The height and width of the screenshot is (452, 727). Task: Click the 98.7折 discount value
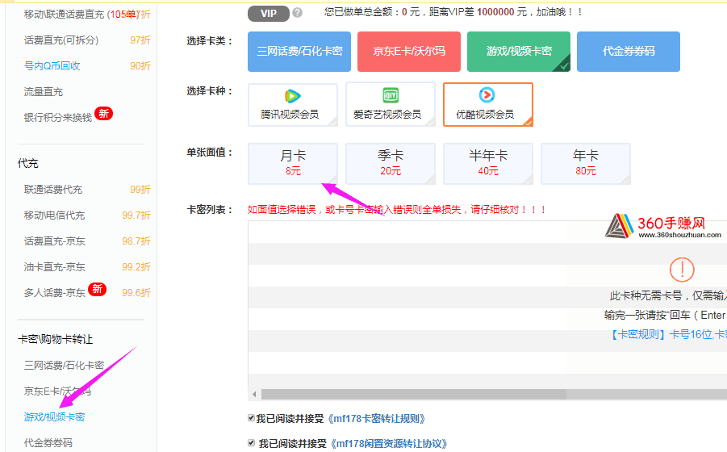tap(136, 241)
